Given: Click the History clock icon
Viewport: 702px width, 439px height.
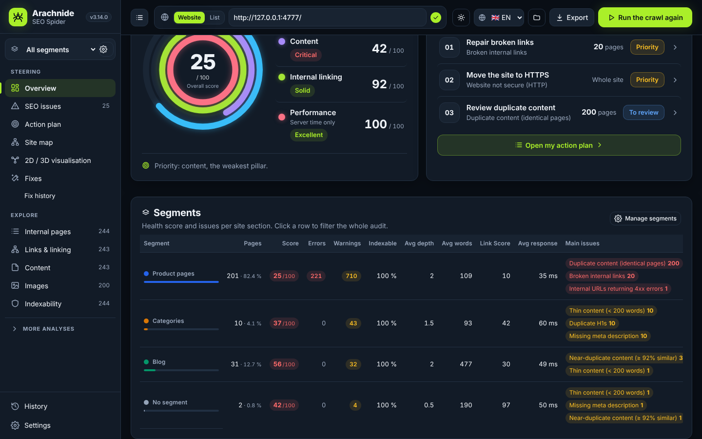Looking at the screenshot, I should 15,406.
